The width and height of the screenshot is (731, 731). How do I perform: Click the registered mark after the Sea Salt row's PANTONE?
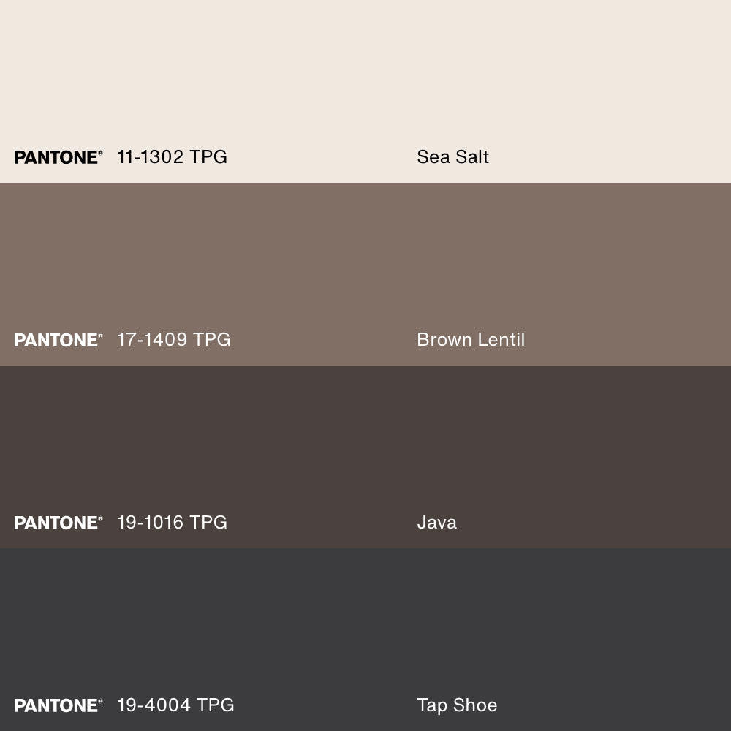100,153
